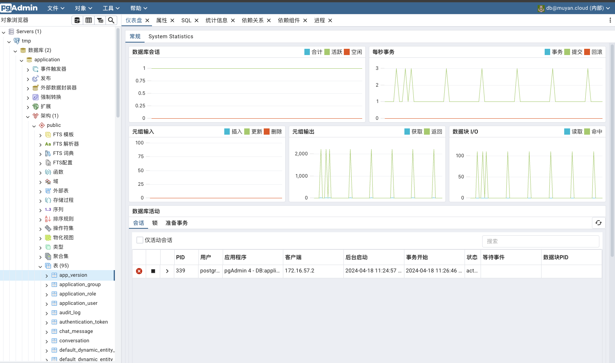Expand session row details for PID 339
This screenshot has height=363, width=615.
[167, 271]
